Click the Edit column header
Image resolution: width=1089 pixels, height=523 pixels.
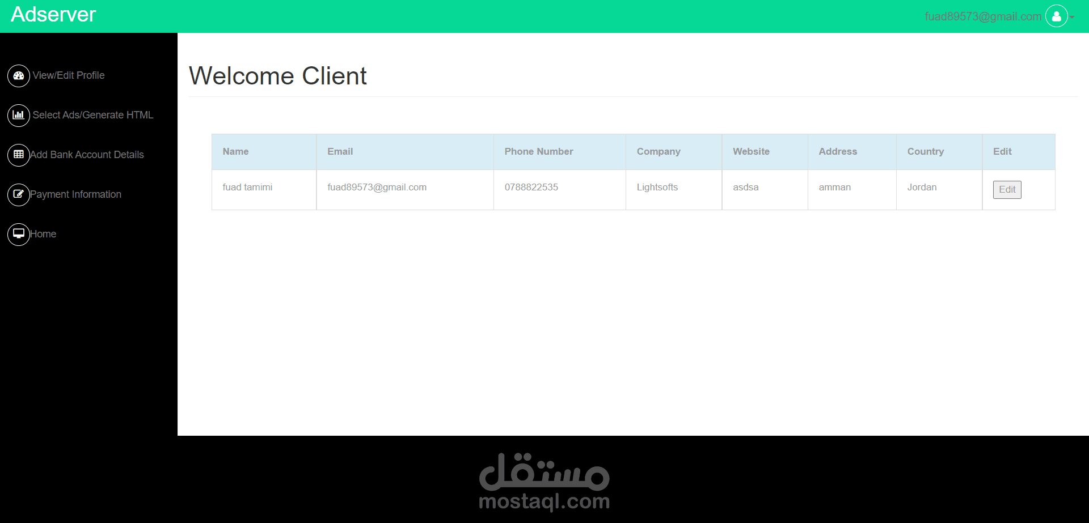pyautogui.click(x=1019, y=152)
